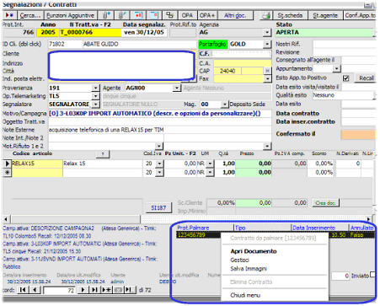Viewport: 380px width, 306px height.
Task: Click the Recall button
Action: coord(367,78)
